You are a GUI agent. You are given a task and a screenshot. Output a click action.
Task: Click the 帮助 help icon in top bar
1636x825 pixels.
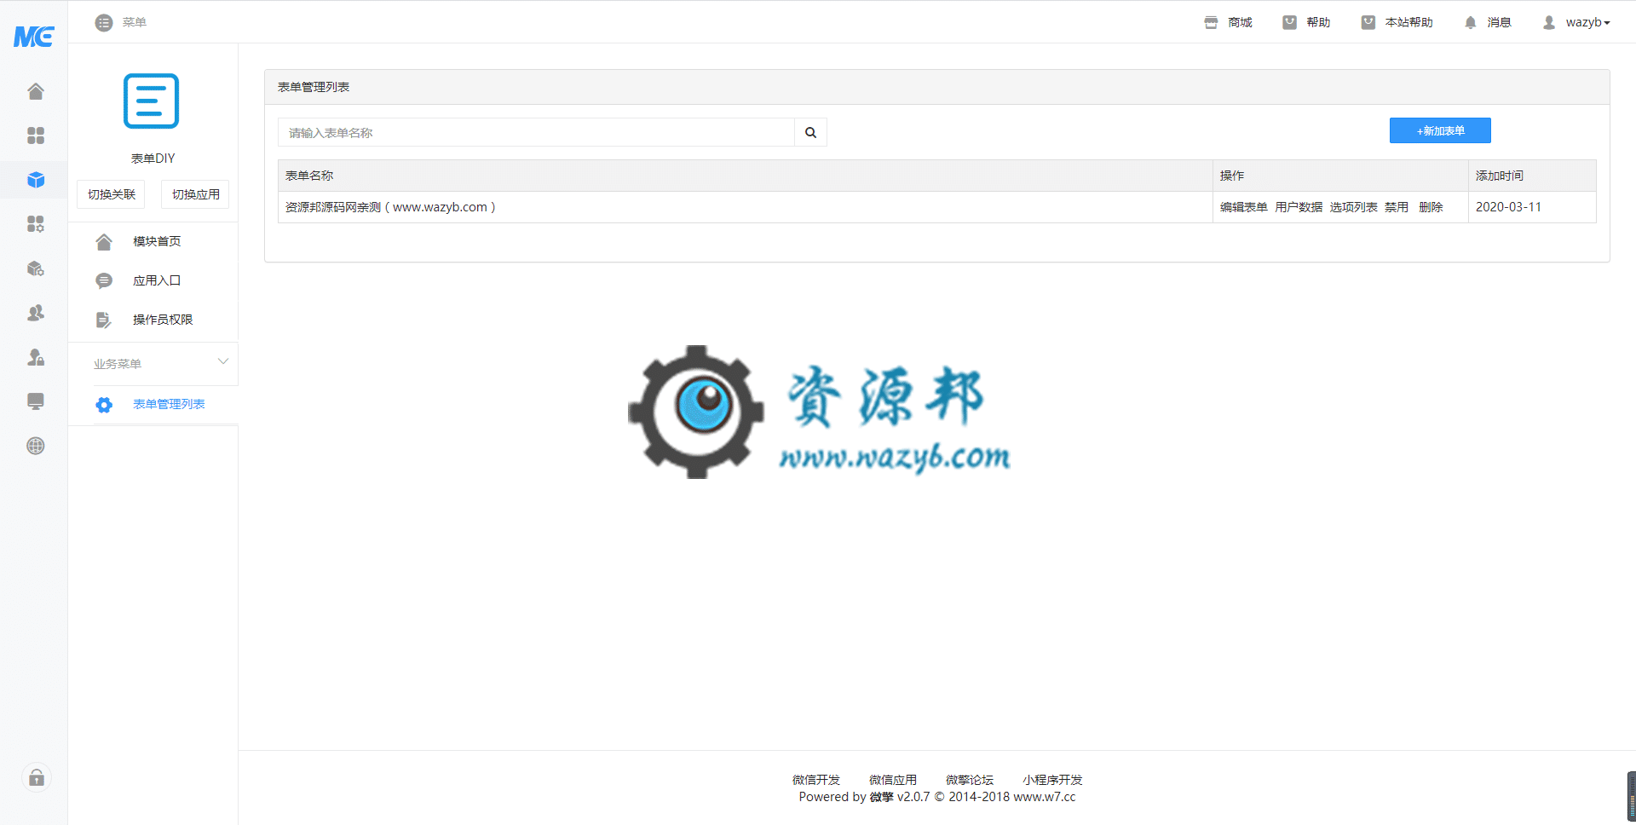click(x=1289, y=22)
